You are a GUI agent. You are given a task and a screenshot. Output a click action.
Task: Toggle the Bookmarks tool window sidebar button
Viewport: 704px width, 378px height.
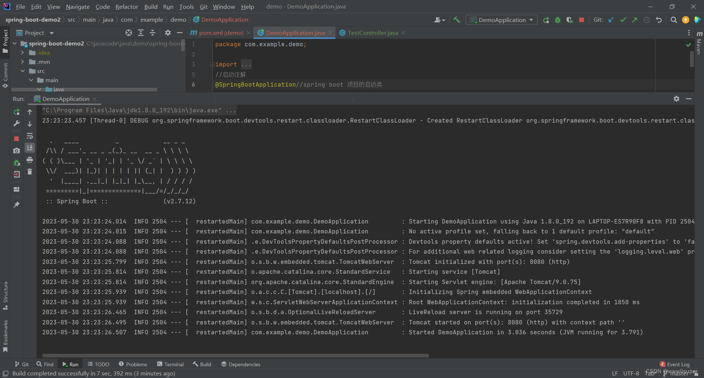coord(5,336)
